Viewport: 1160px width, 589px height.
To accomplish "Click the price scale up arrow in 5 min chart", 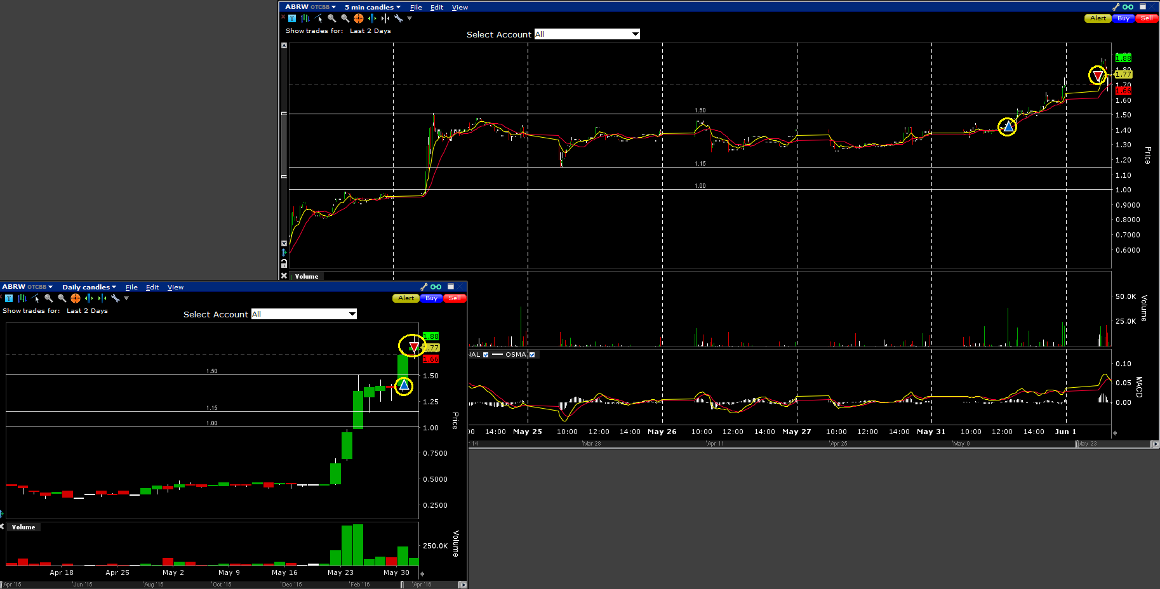I will pos(284,46).
